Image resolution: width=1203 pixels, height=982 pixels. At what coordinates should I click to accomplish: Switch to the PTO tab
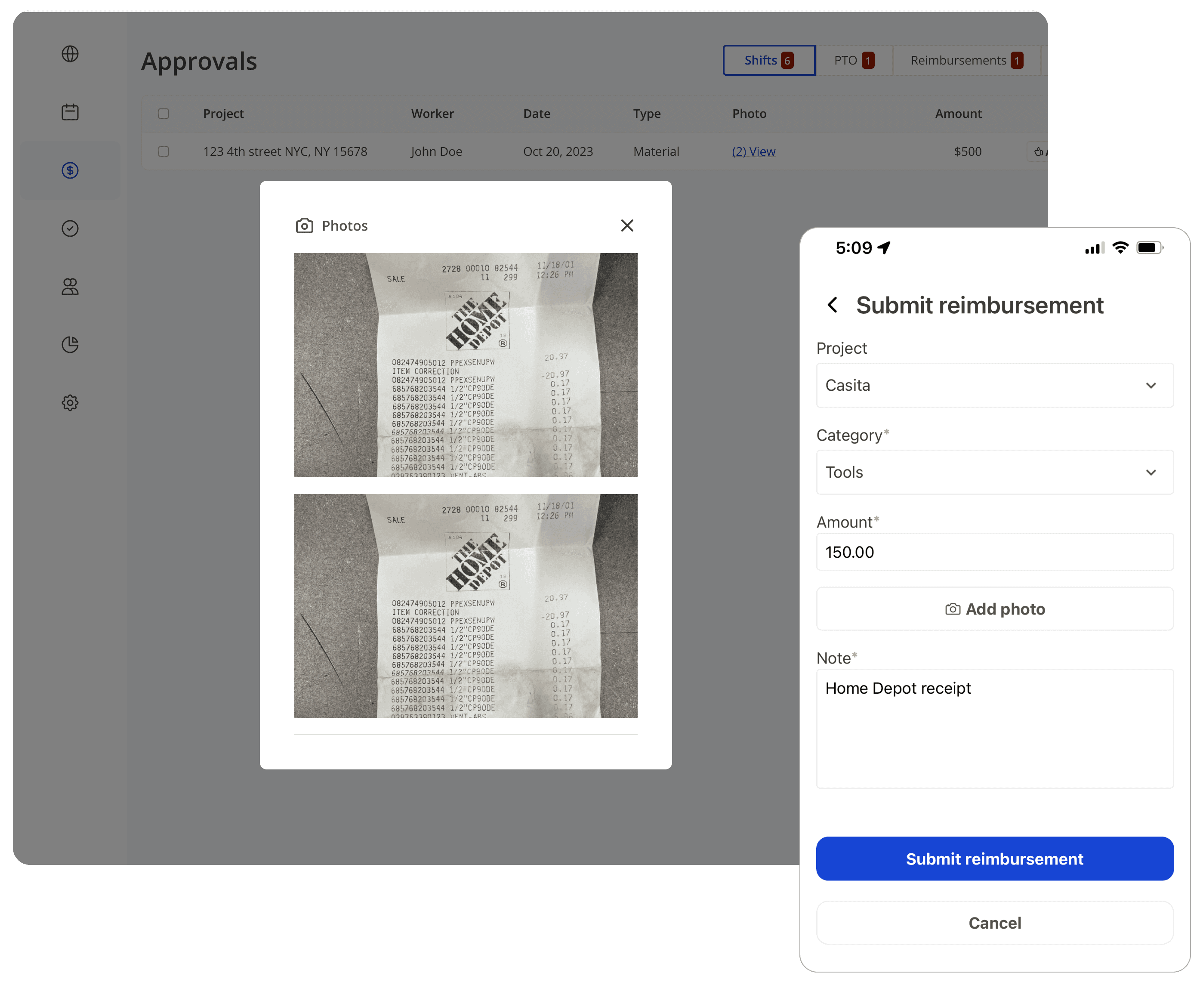pos(854,61)
